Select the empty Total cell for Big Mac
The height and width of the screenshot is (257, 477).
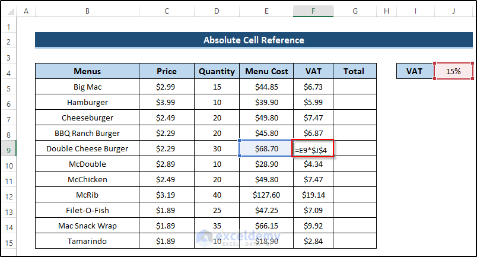point(354,87)
